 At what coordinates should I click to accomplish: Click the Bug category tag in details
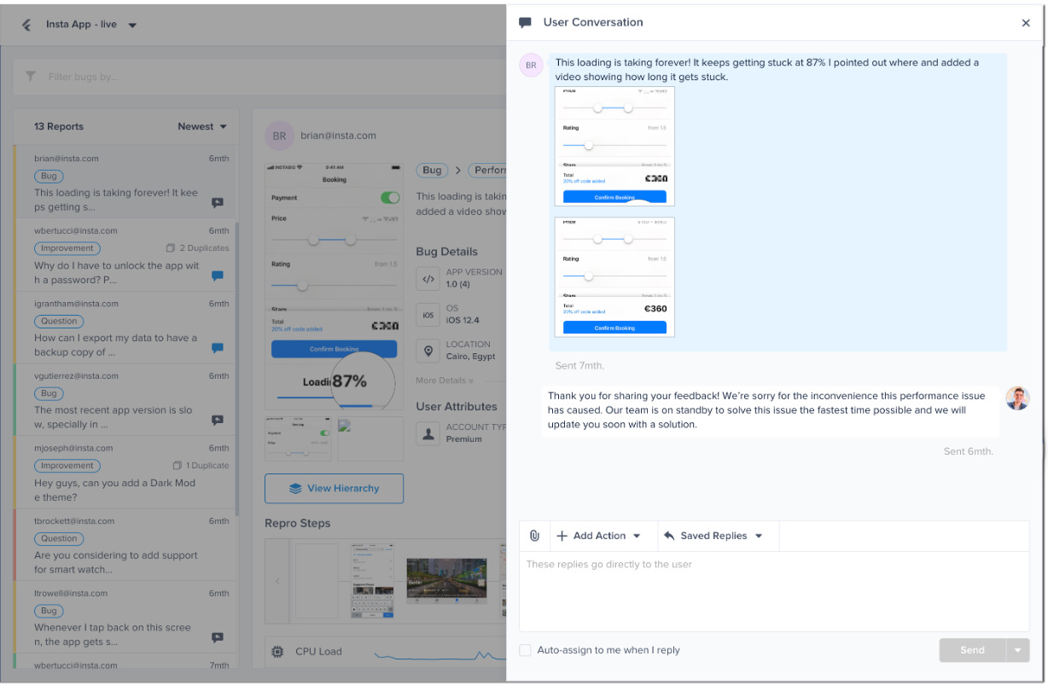coord(432,171)
